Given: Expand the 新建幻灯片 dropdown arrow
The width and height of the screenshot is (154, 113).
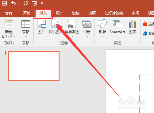Looking at the screenshot, I should click(x=15, y=36).
